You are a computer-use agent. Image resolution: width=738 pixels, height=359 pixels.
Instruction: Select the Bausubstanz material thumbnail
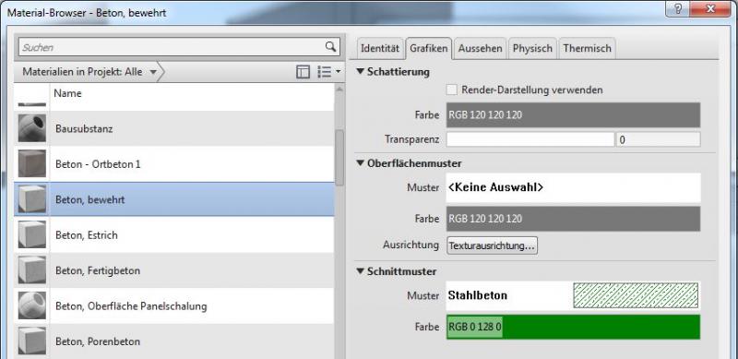[x=32, y=128]
